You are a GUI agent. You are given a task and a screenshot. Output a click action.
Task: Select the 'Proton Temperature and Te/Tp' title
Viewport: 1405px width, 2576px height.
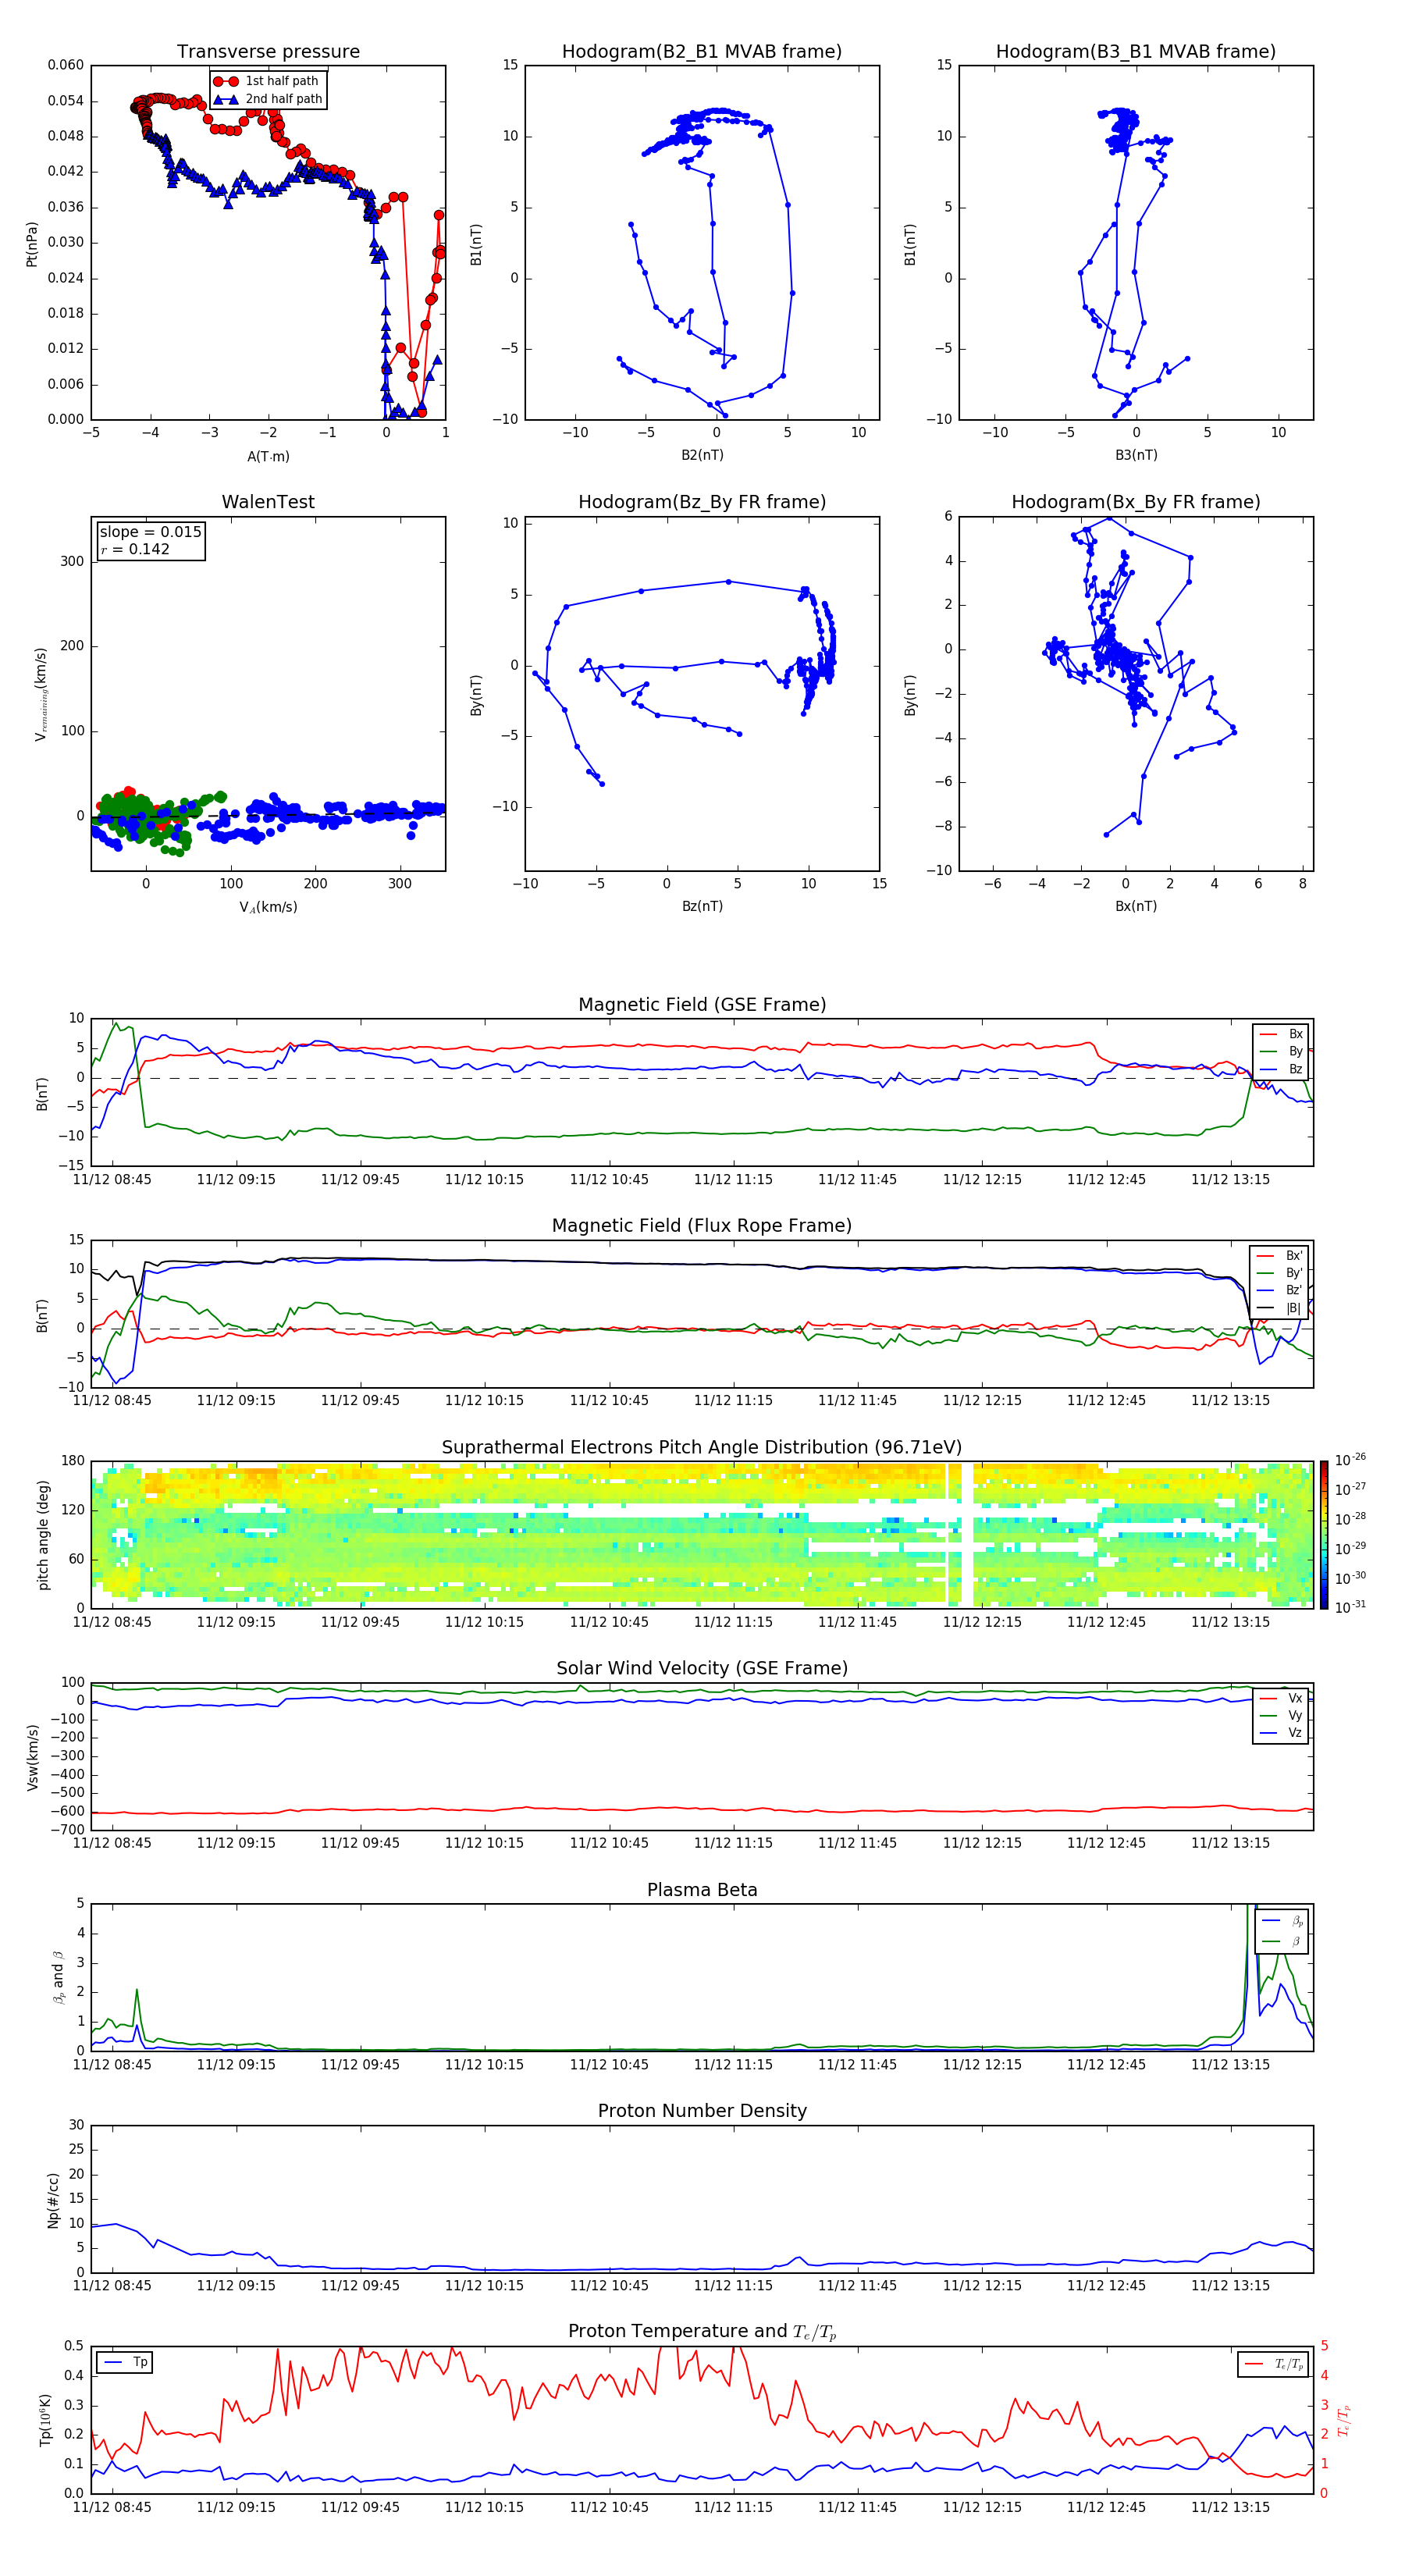tap(702, 2332)
